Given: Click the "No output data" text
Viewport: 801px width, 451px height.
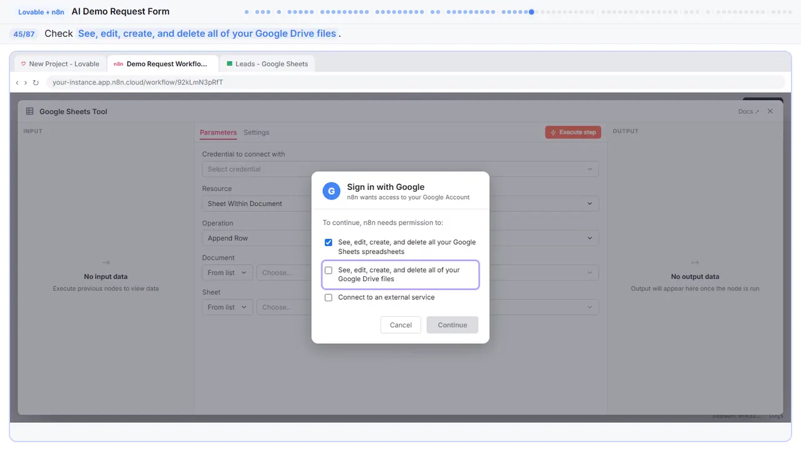Looking at the screenshot, I should [x=695, y=276].
